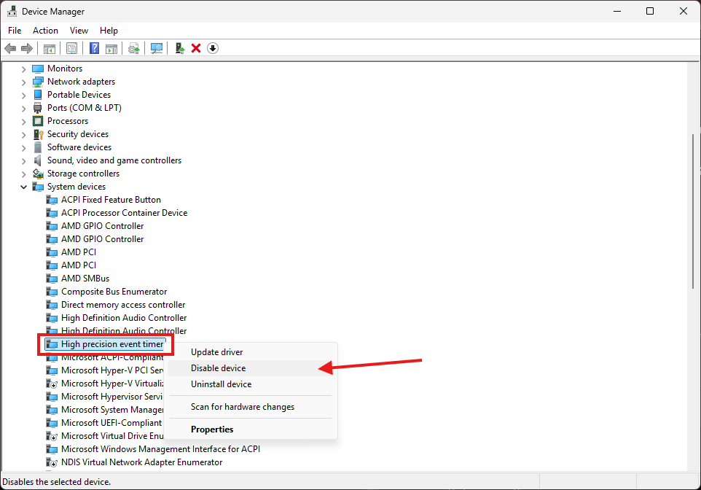
Task: Expand the Processors category
Action: click(x=24, y=122)
